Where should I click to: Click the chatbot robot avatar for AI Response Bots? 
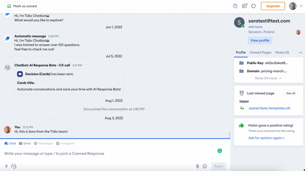coord(7,67)
